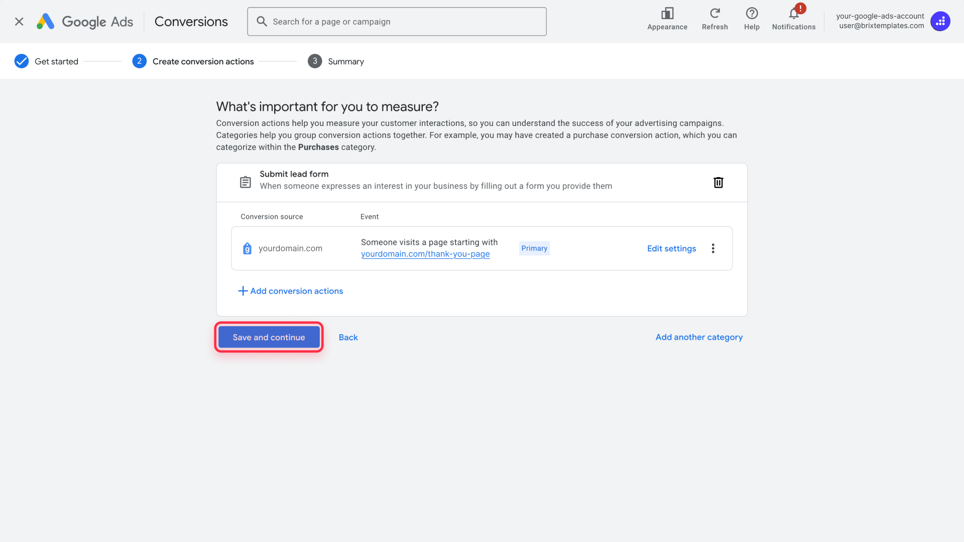Click the Google Ads logo
Viewport: 964px width, 542px height.
(83, 21)
